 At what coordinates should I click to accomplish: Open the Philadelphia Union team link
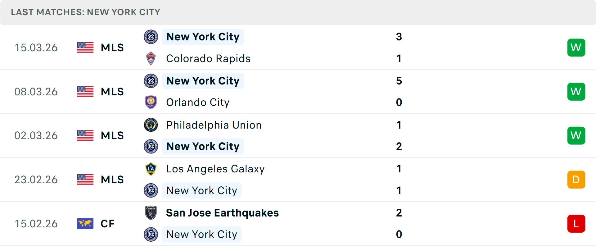tap(214, 125)
